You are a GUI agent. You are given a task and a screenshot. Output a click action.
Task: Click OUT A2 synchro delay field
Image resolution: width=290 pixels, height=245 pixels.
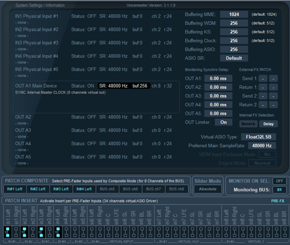218,87
